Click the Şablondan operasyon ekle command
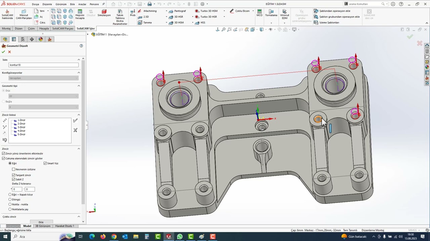The image size is (430, 241). coord(332,11)
